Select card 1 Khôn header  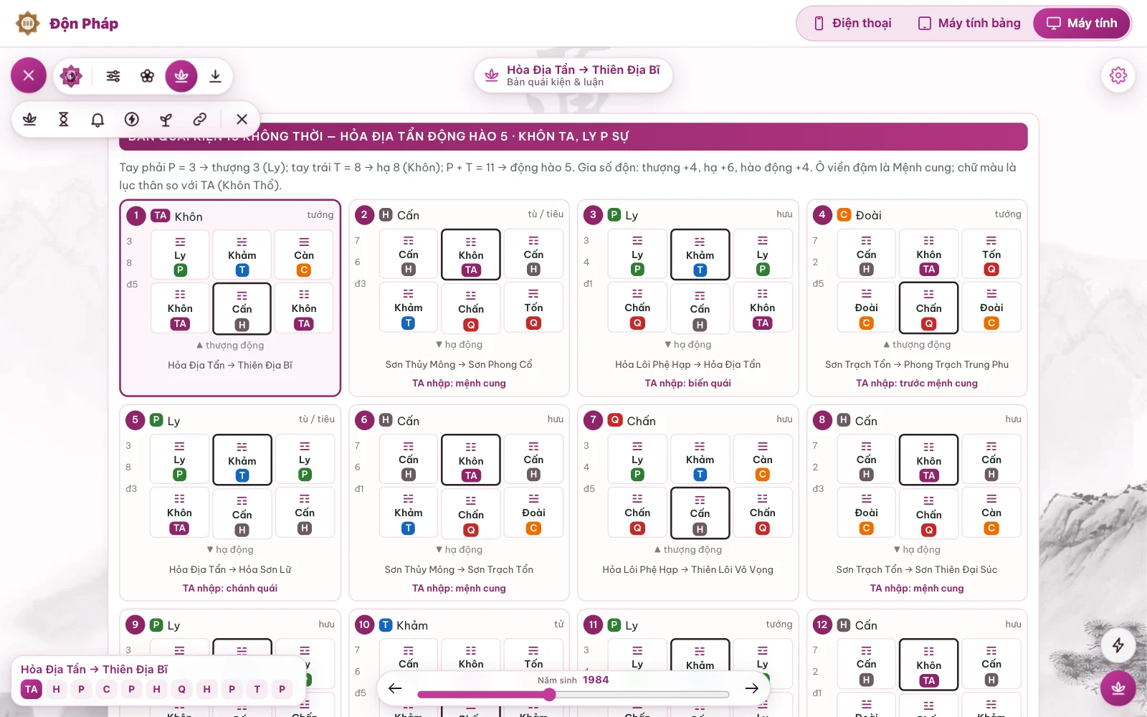[230, 216]
